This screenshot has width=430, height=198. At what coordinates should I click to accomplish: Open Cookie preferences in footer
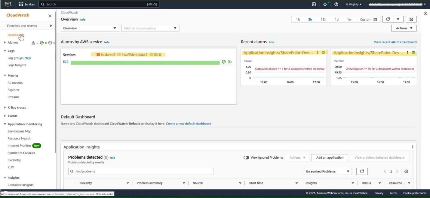point(415,193)
